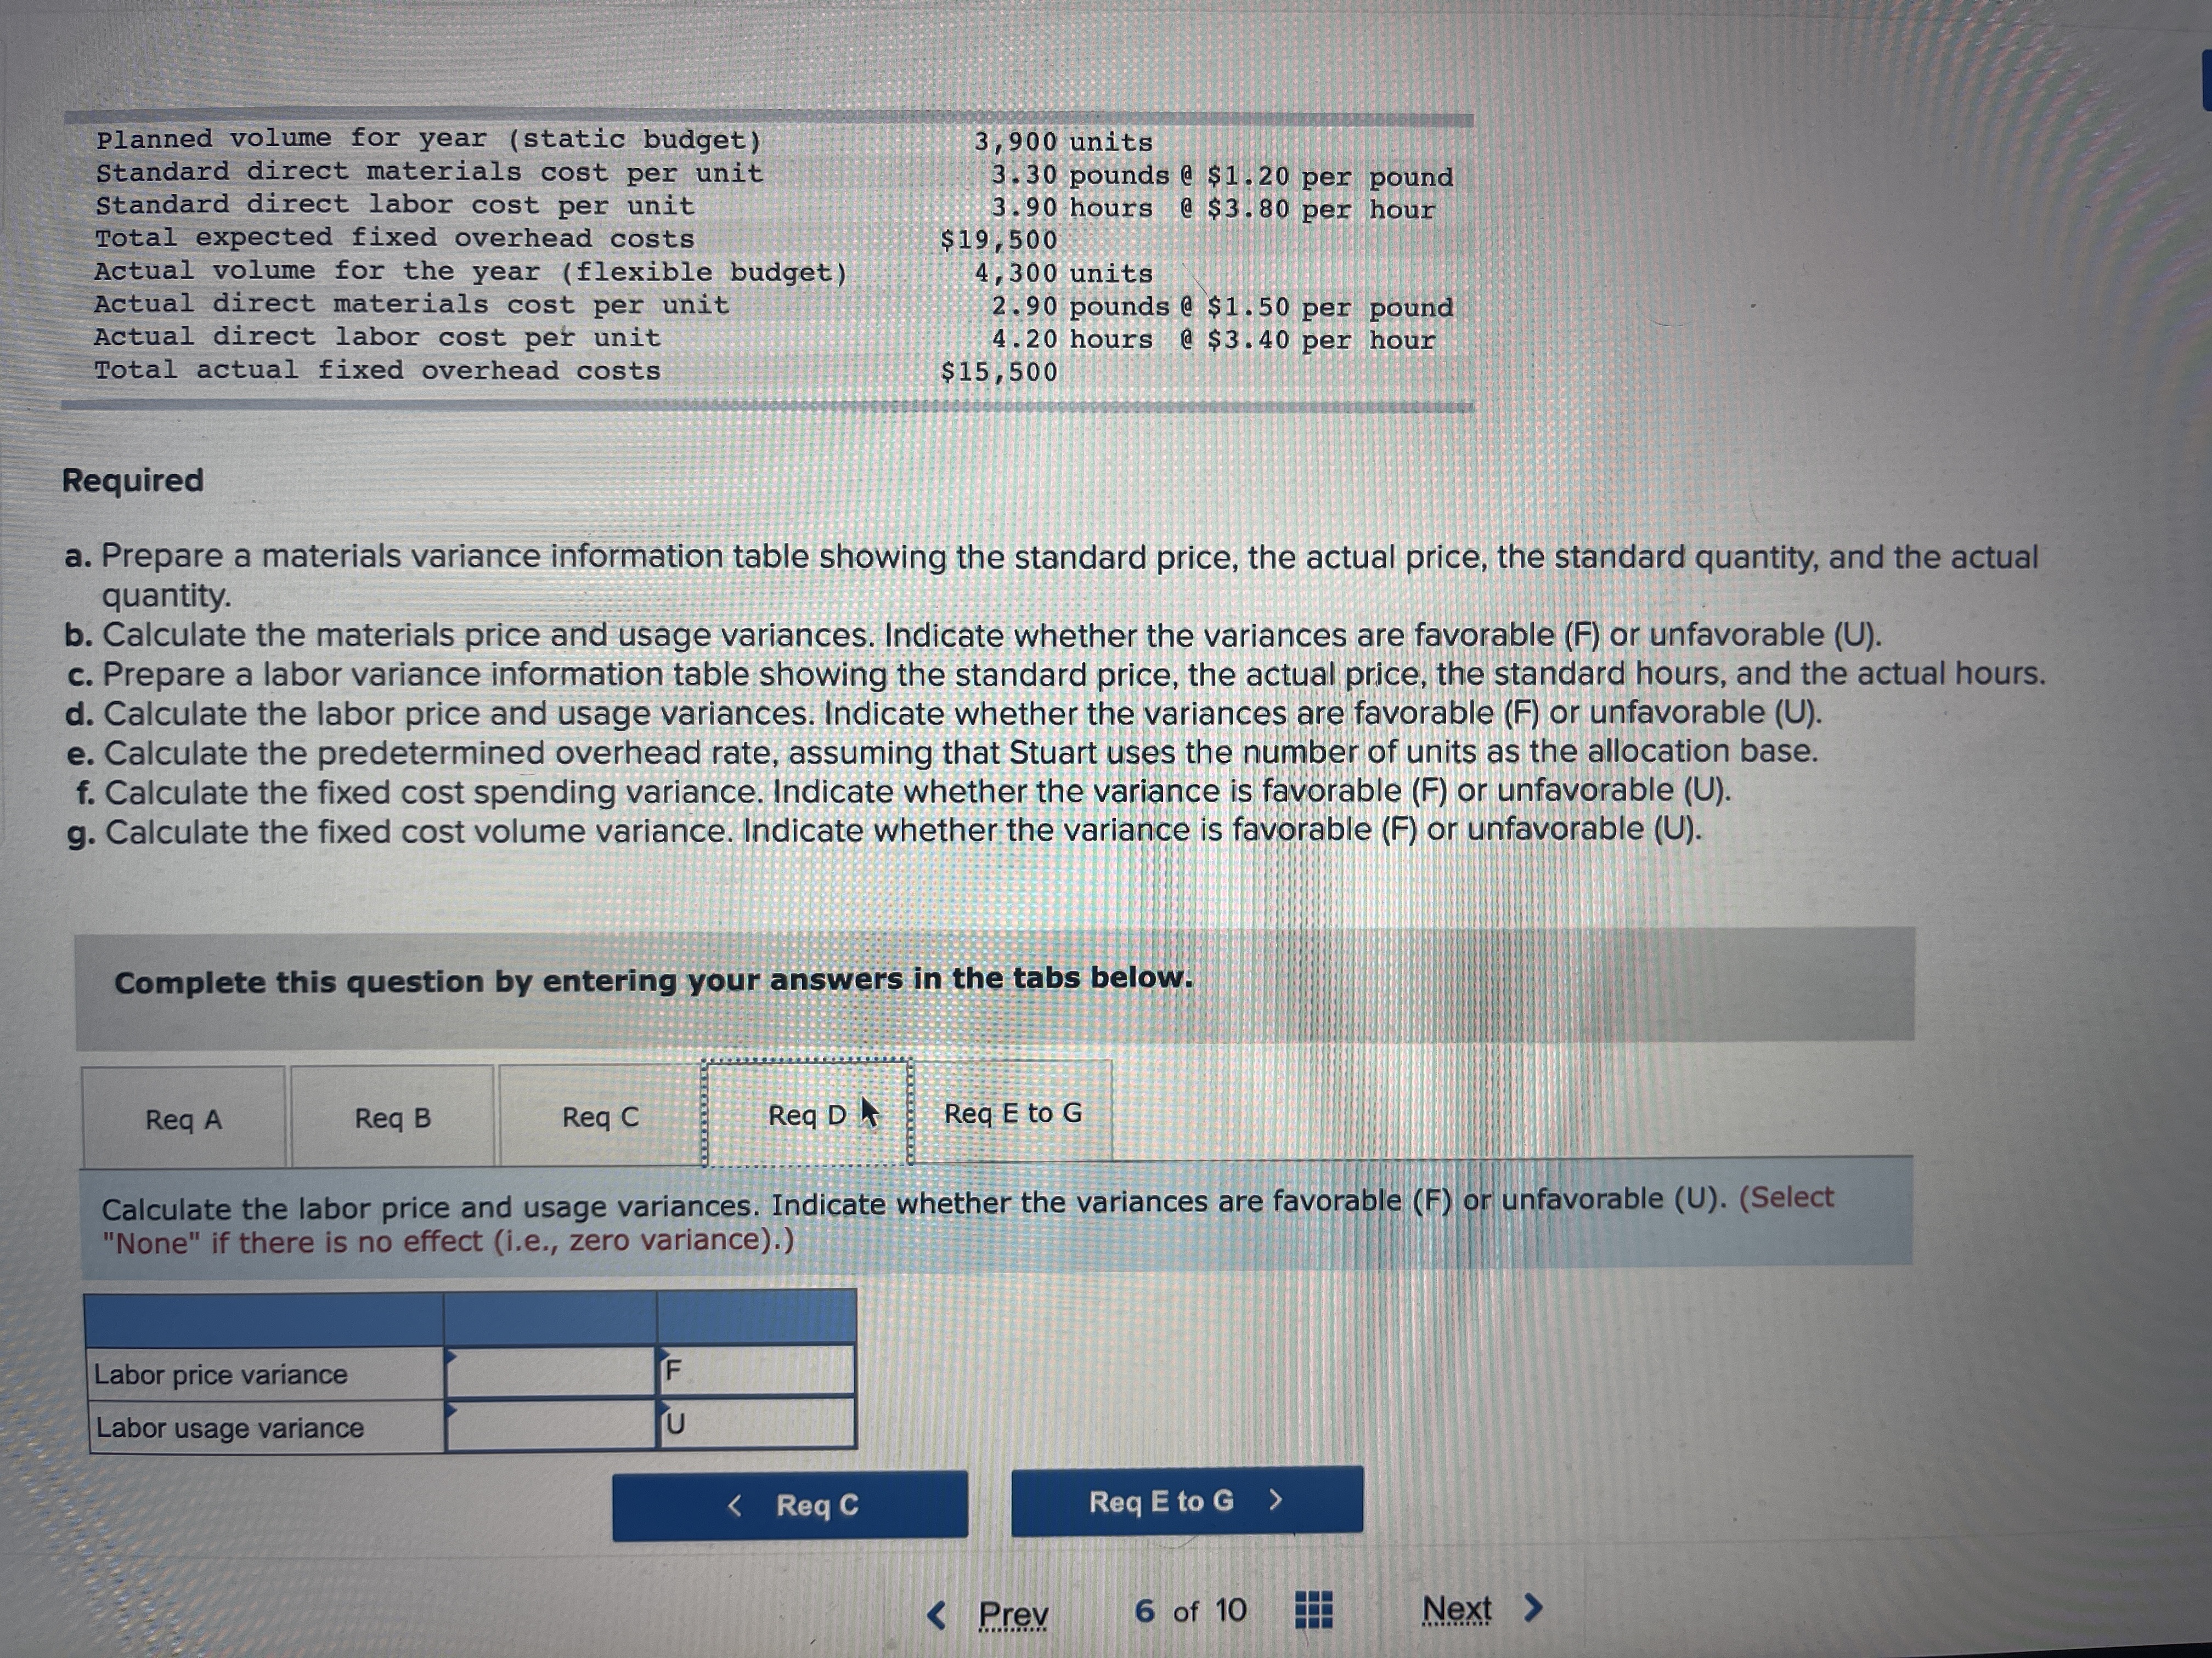Open labor price variance F/U dropdown

[x=756, y=1371]
